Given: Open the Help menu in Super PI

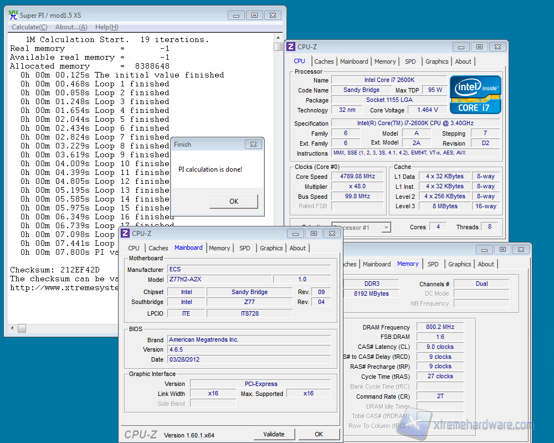Looking at the screenshot, I should click(106, 27).
